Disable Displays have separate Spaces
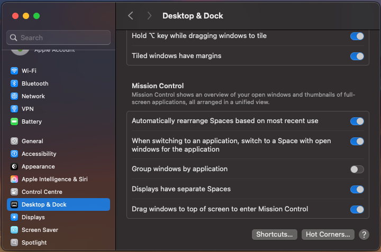Image resolution: width=381 pixels, height=252 pixels. tap(357, 189)
